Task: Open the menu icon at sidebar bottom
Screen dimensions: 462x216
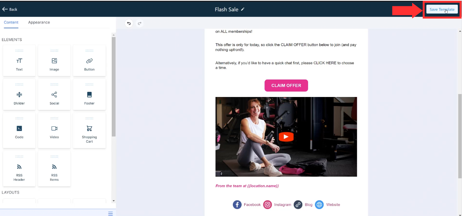Action: click(110, 213)
